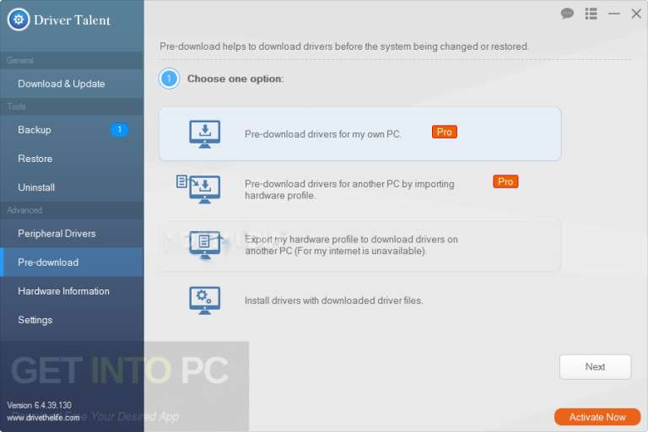Open Hardware Information page

coord(72,291)
